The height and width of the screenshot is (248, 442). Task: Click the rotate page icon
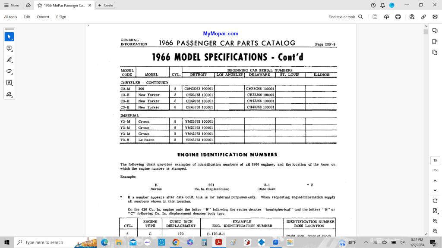pos(435,201)
